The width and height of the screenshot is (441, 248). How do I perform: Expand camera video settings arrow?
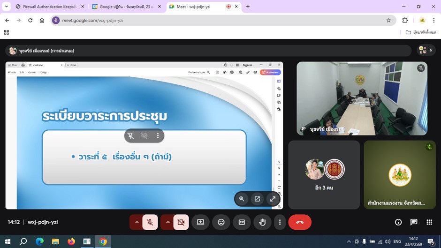[167, 222]
